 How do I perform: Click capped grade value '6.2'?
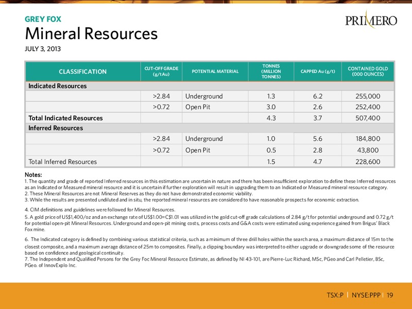(318, 96)
